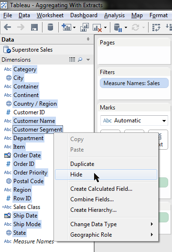Image resolution: width=172 pixels, height=252 pixels.
Task: Click the Connect to Data cylinder icon
Action: pyautogui.click(x=51, y=27)
